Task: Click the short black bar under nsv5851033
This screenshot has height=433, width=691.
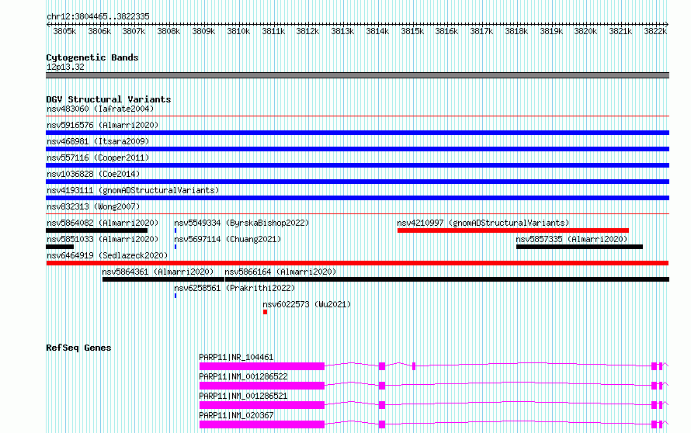Action: pos(60,247)
